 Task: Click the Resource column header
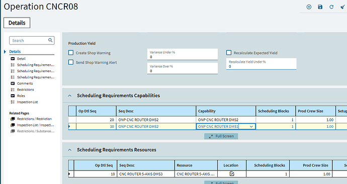tap(196, 165)
